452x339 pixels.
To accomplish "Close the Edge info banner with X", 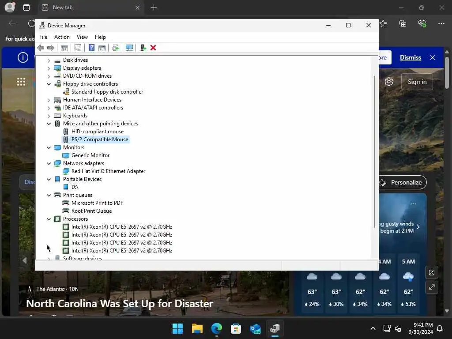I will point(433,57).
